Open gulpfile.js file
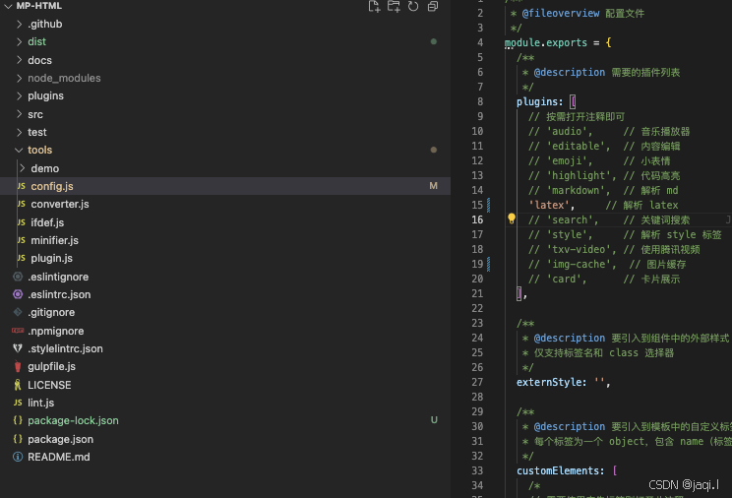The image size is (732, 498). 51,367
